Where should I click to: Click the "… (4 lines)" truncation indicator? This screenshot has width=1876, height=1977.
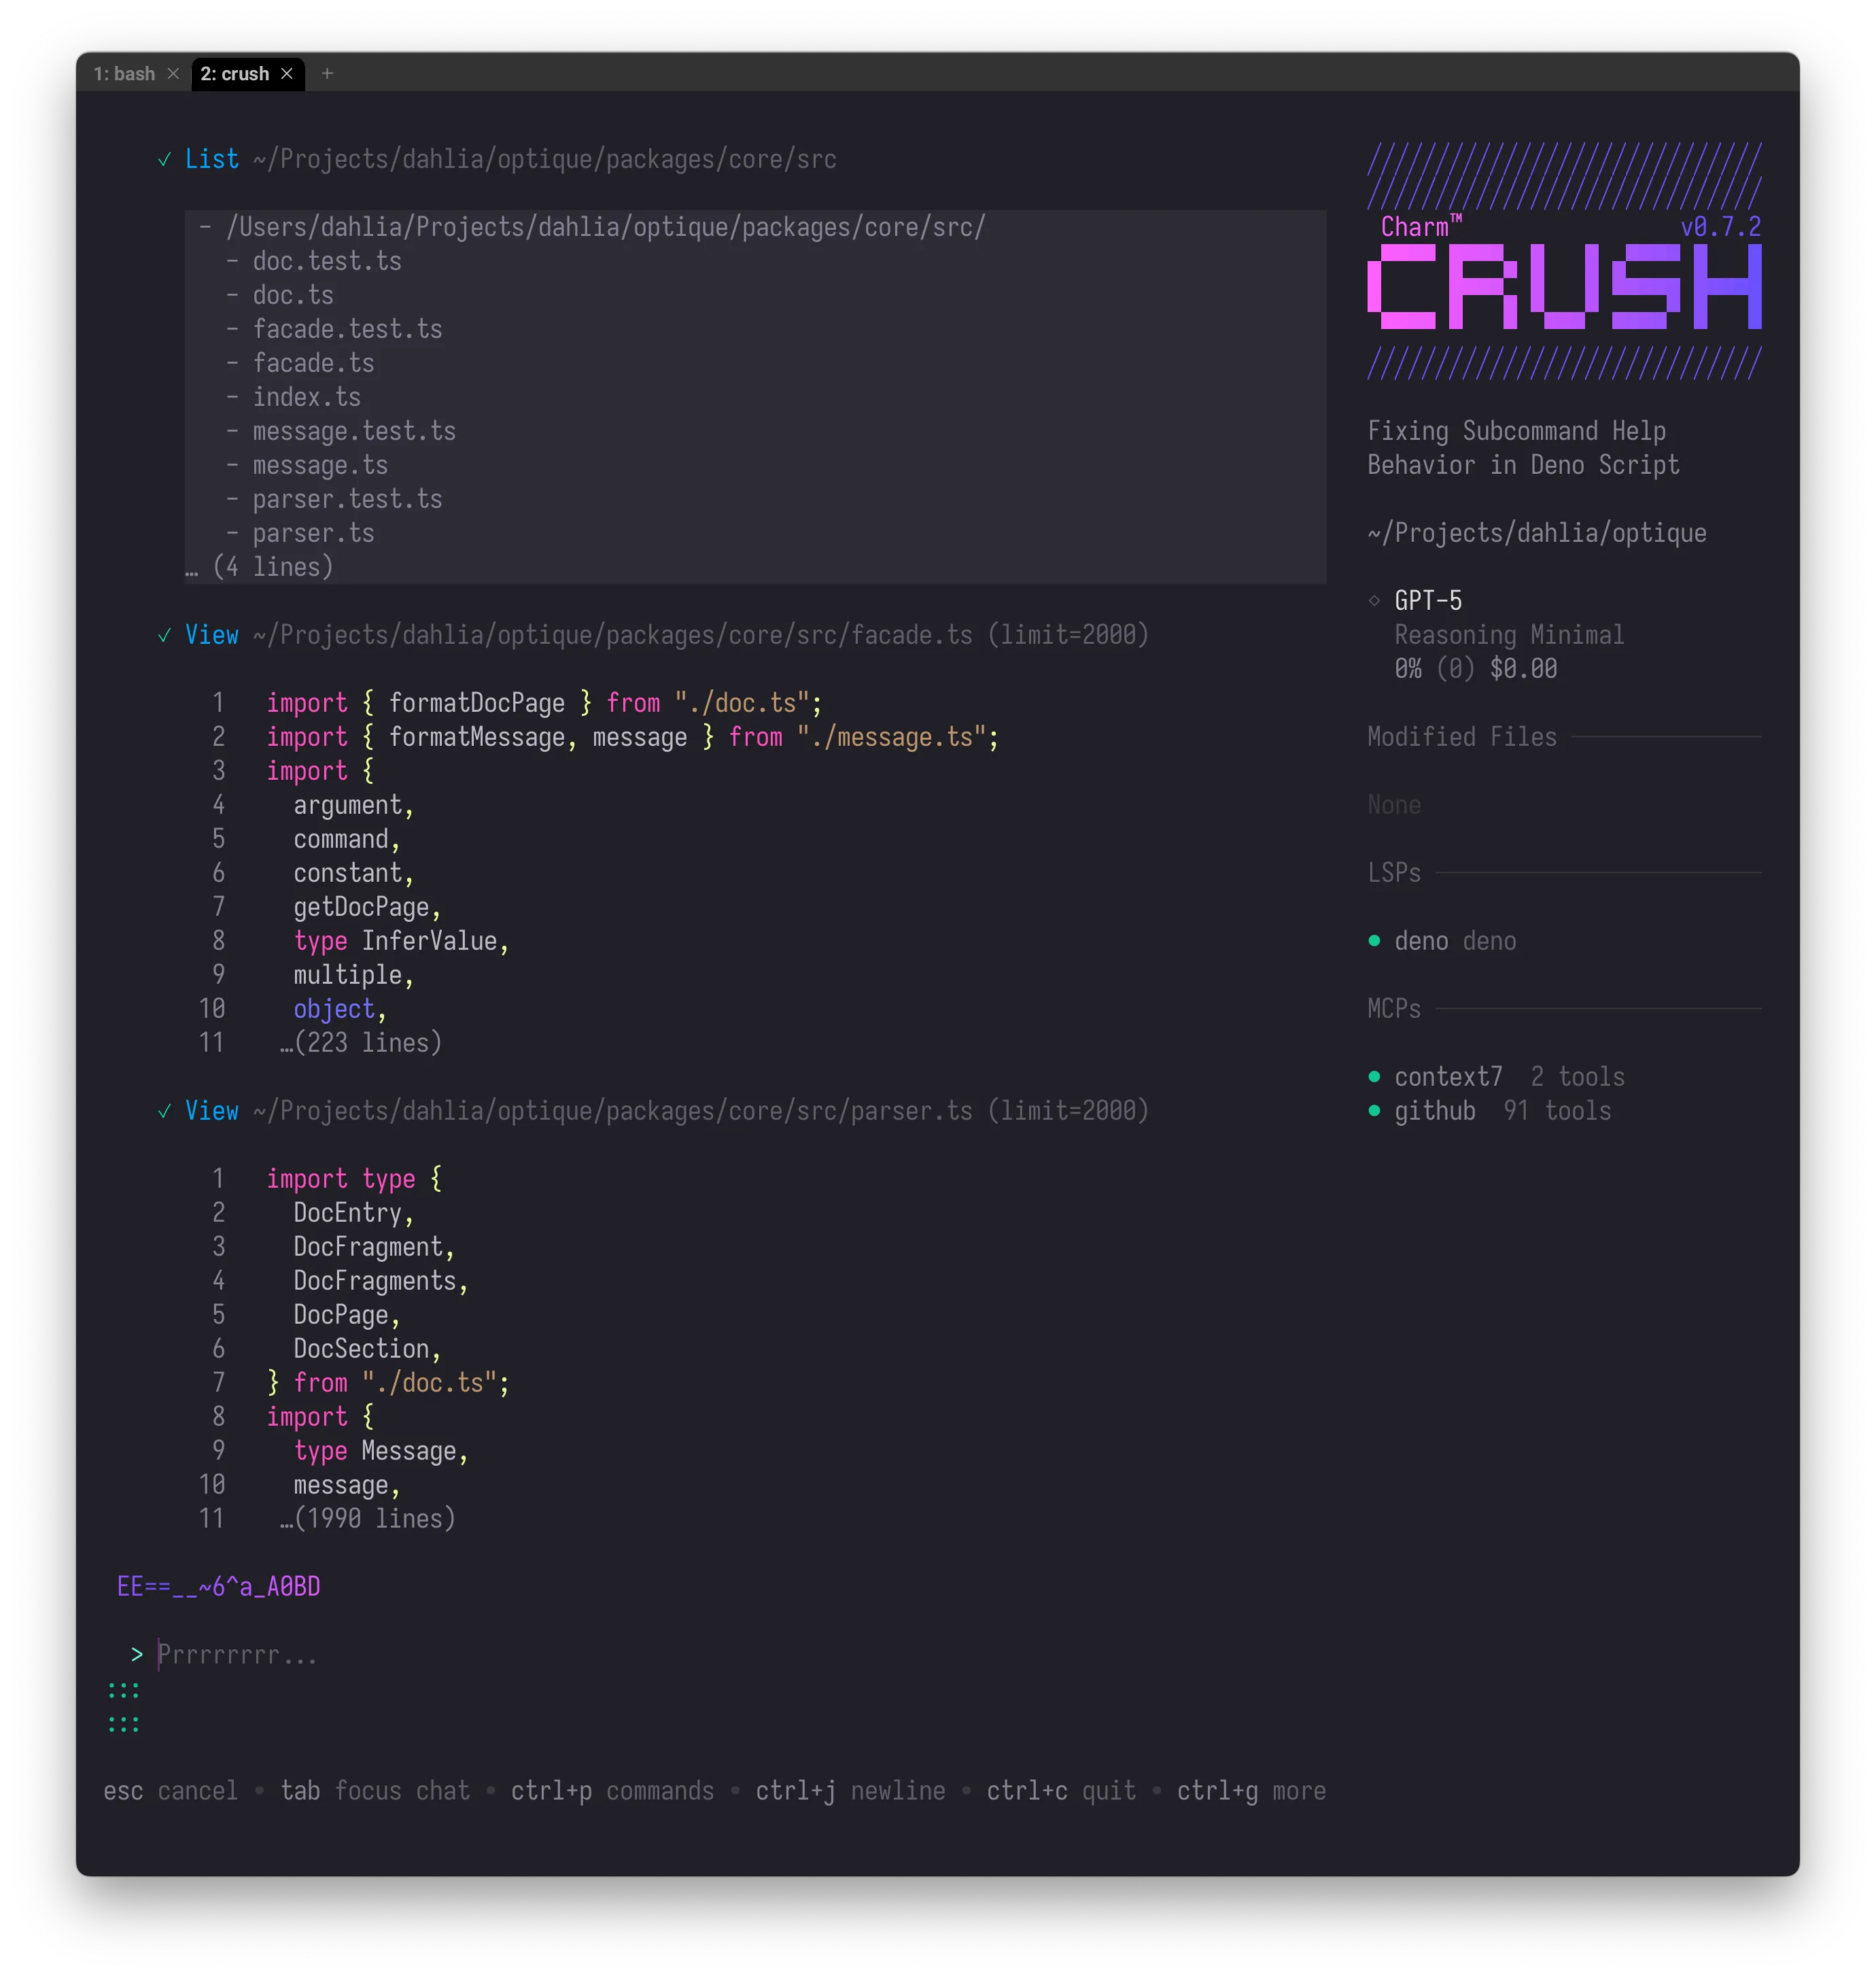(259, 568)
